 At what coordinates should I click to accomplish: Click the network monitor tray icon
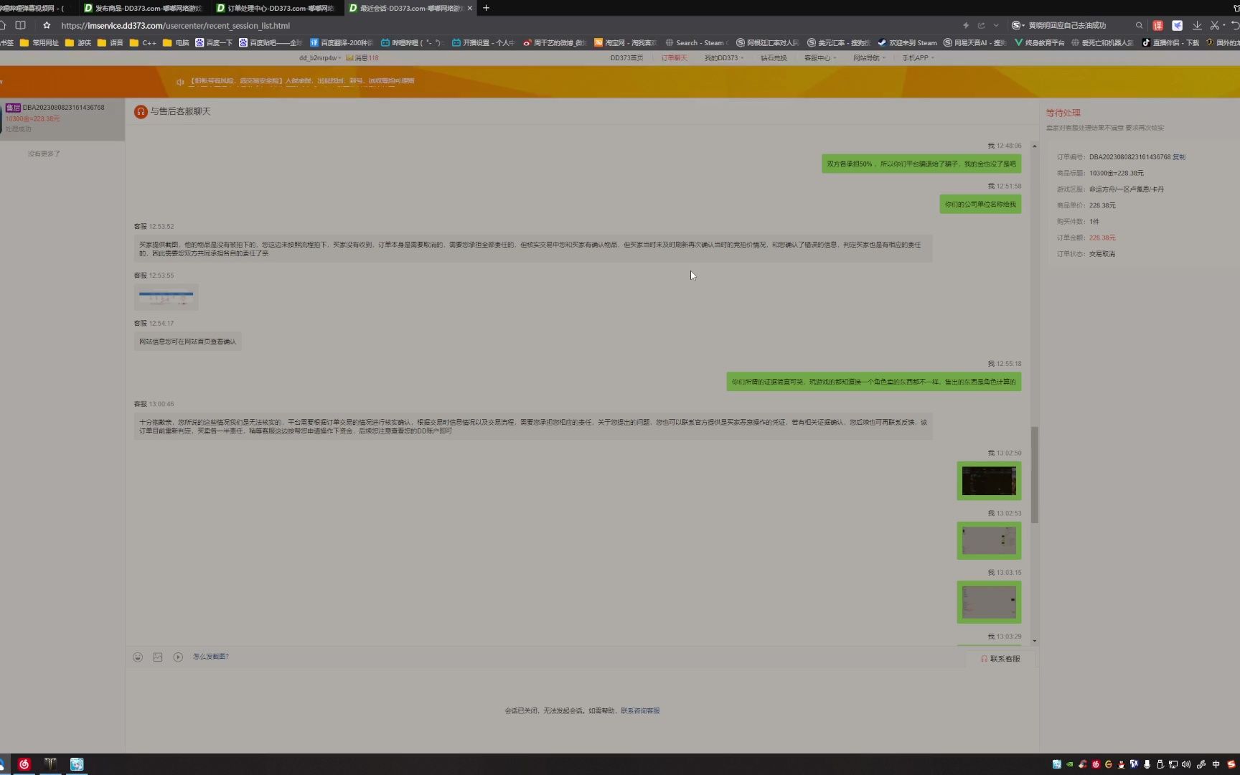(x=1173, y=765)
